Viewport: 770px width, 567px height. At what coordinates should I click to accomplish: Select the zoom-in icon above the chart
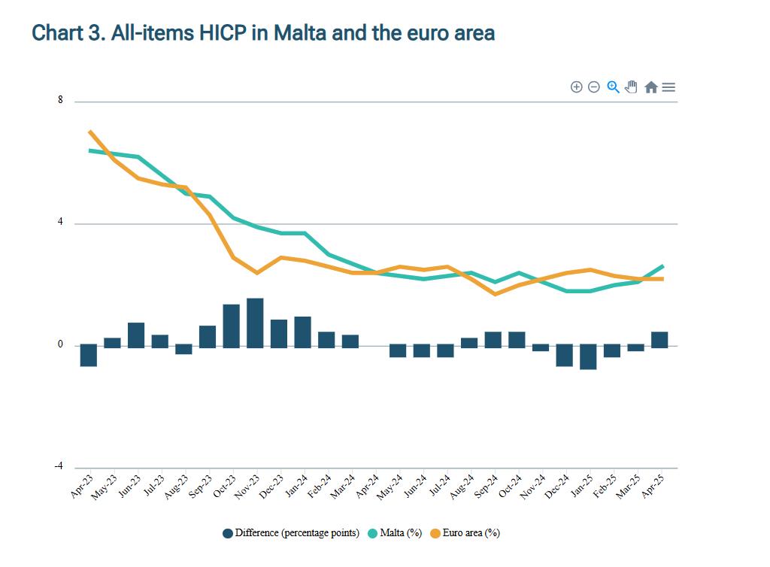(x=575, y=87)
